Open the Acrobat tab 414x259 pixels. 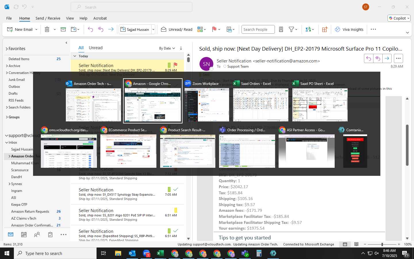(100, 18)
